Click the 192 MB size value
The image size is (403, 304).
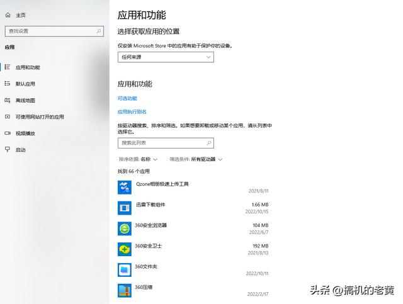[260, 245]
